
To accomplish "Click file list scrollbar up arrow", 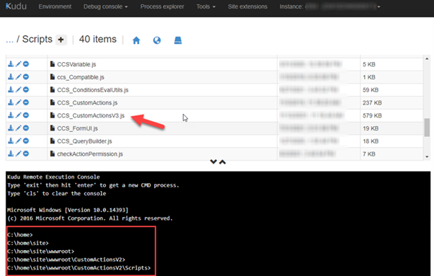I will 427,58.
